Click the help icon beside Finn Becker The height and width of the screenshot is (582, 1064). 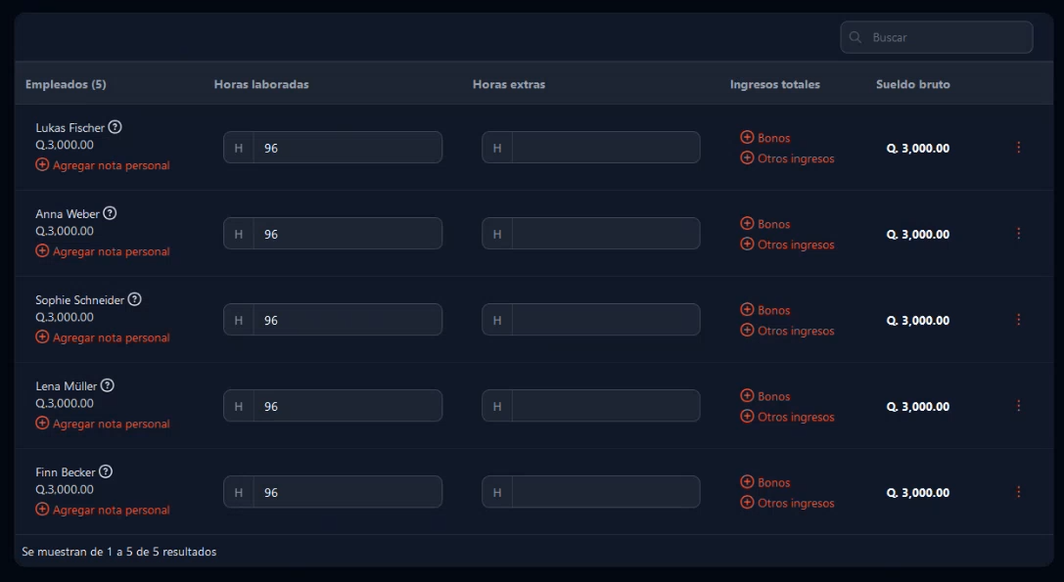(x=105, y=471)
